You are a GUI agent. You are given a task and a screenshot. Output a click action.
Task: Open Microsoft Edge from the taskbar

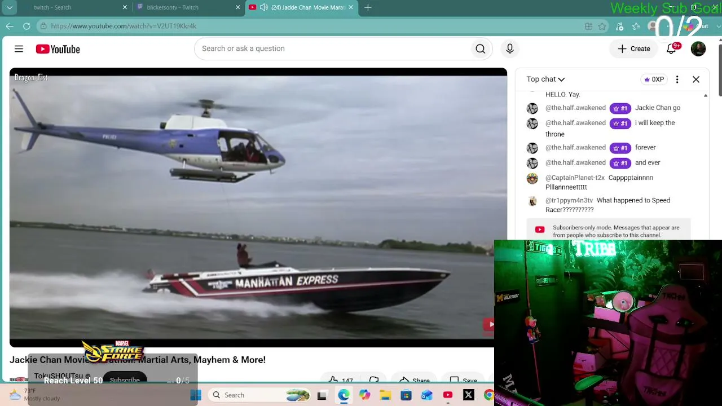[x=344, y=395]
